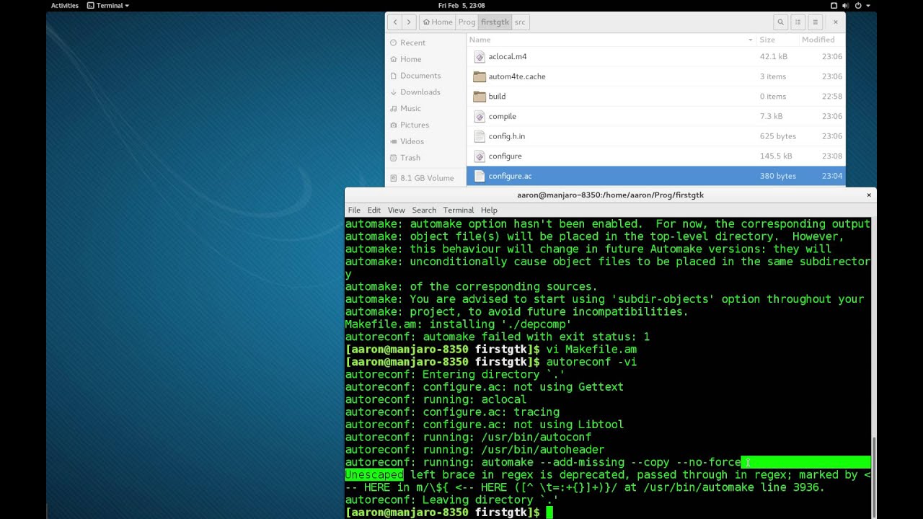This screenshot has height=519, width=923.
Task: Open the GNOME Activities overview
Action: 65,5
